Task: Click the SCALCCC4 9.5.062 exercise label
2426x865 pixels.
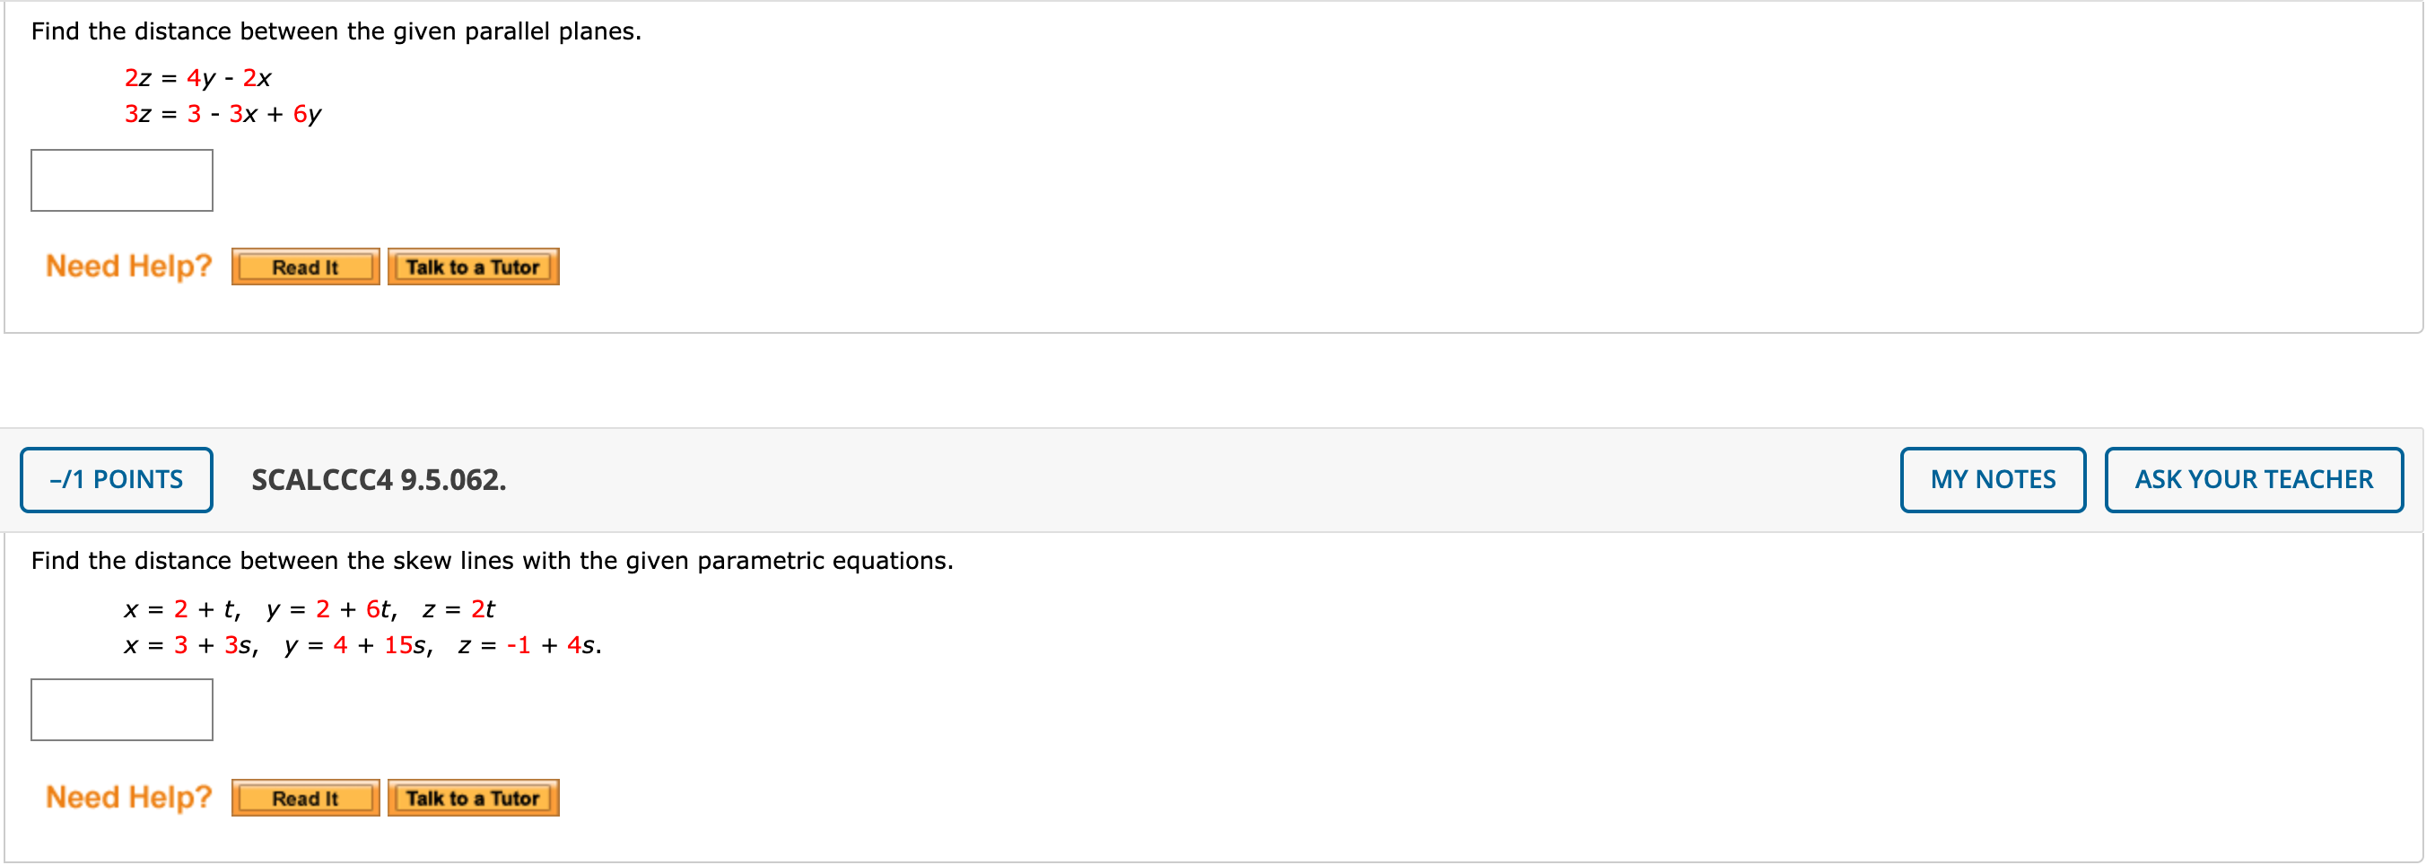Action: tap(378, 480)
